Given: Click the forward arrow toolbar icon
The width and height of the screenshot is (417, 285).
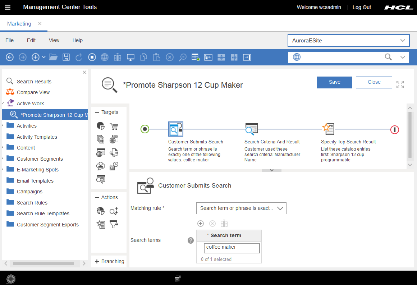Looking at the screenshot, I should pyautogui.click(x=23, y=57).
